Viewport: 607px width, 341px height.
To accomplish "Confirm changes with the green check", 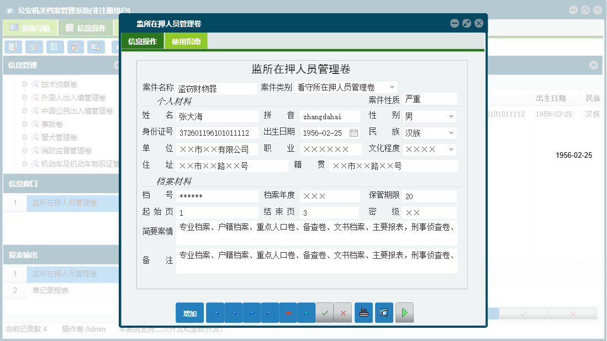I will click(324, 312).
